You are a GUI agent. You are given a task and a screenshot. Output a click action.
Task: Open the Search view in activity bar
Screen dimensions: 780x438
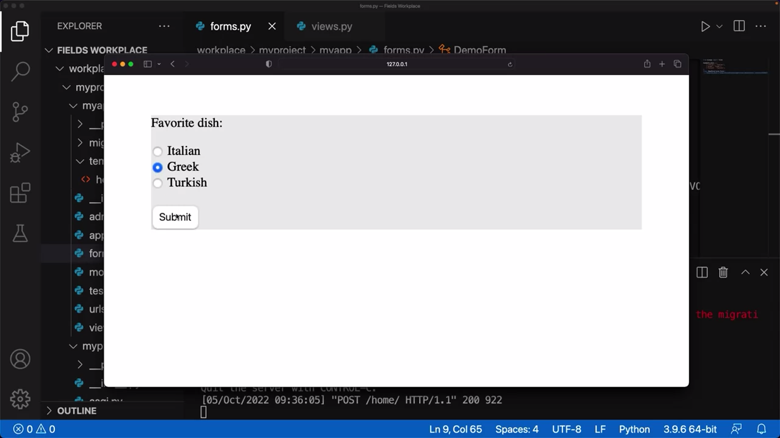tap(20, 71)
